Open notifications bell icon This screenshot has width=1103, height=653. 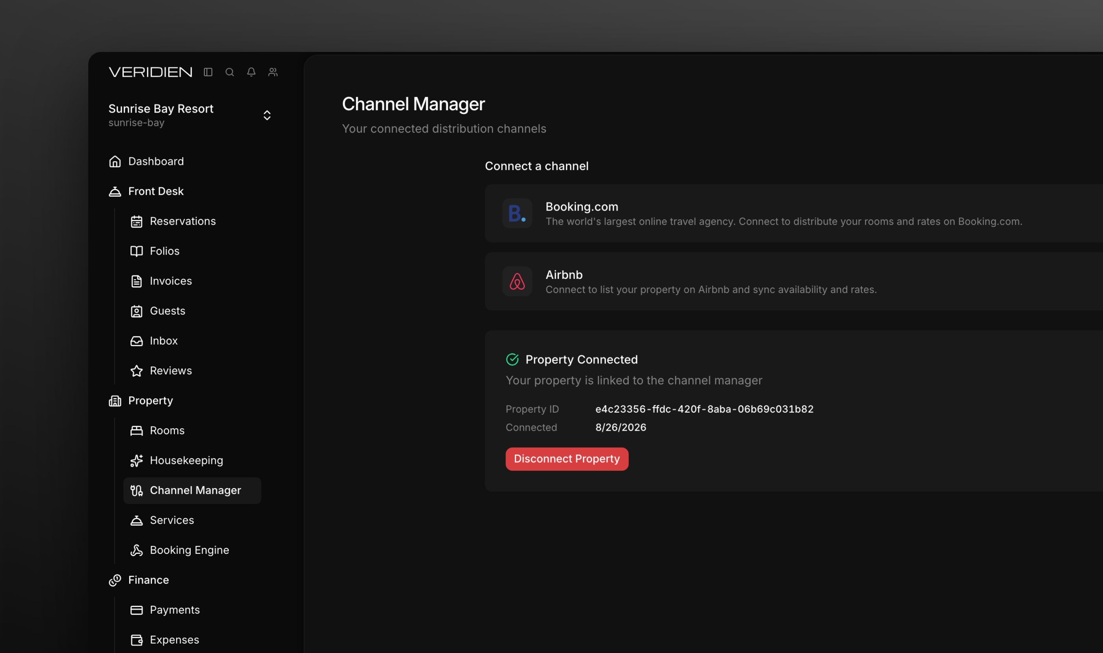[251, 72]
